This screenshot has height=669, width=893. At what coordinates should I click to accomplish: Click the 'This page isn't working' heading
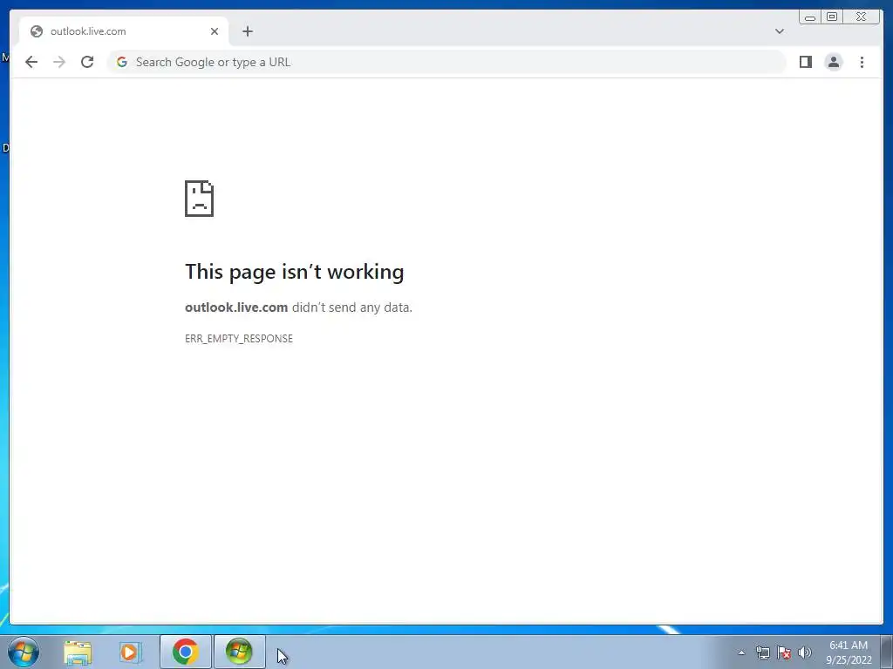(x=295, y=272)
